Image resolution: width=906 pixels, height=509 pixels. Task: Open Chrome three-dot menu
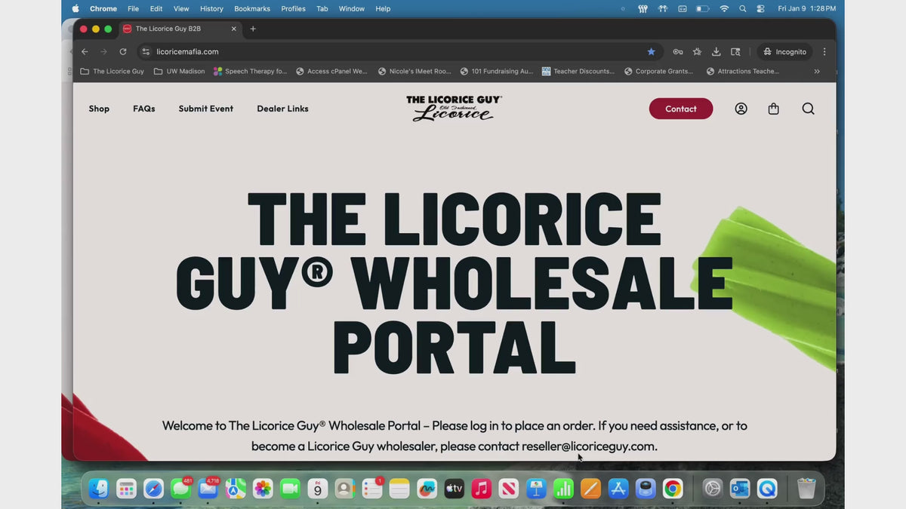(824, 52)
